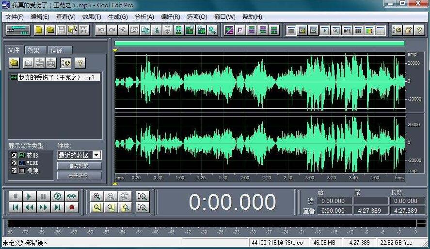The width and height of the screenshot is (430, 249).
Task: Click the scissors Cut icon
Action: (x=157, y=30)
